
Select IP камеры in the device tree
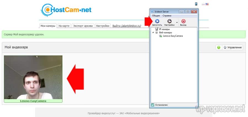tap(164, 29)
